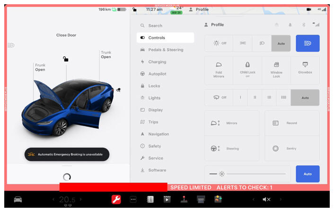Lower volume with left chevron
The height and width of the screenshot is (212, 334).
point(254,199)
